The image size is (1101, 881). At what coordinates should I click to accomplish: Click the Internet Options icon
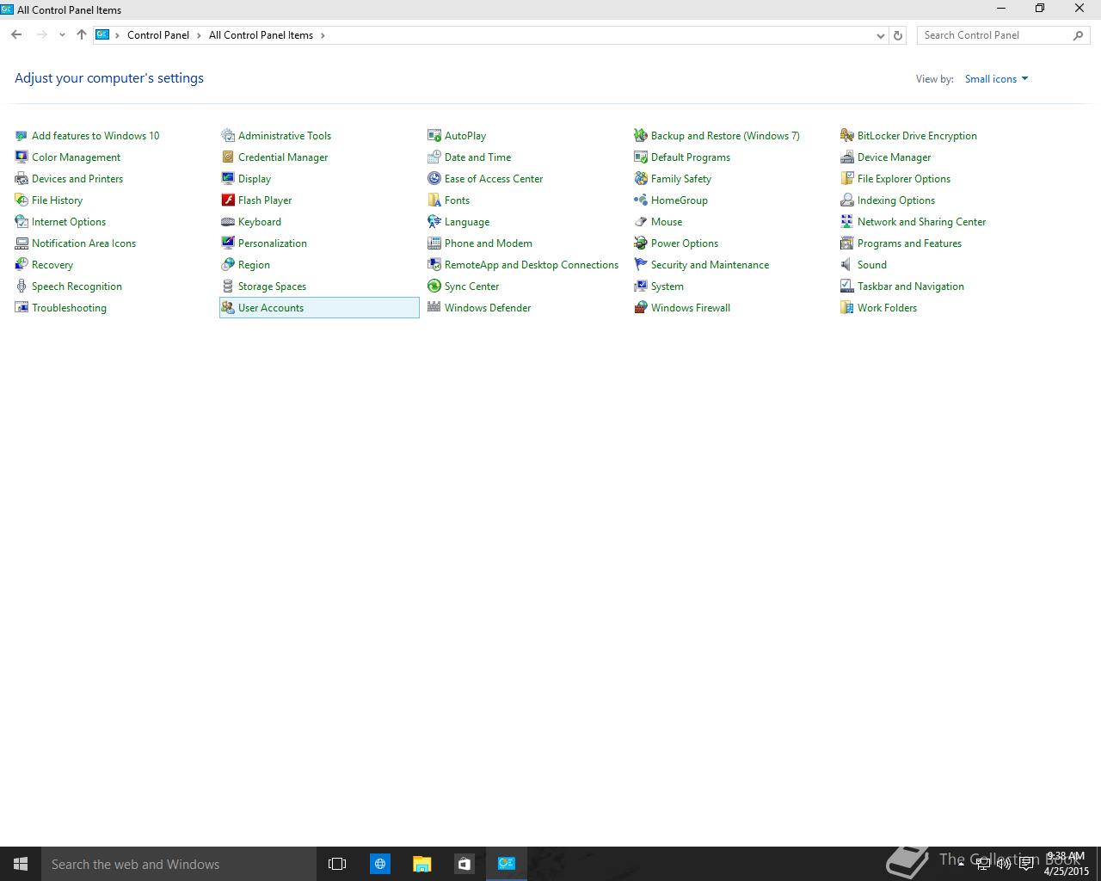[x=22, y=221]
